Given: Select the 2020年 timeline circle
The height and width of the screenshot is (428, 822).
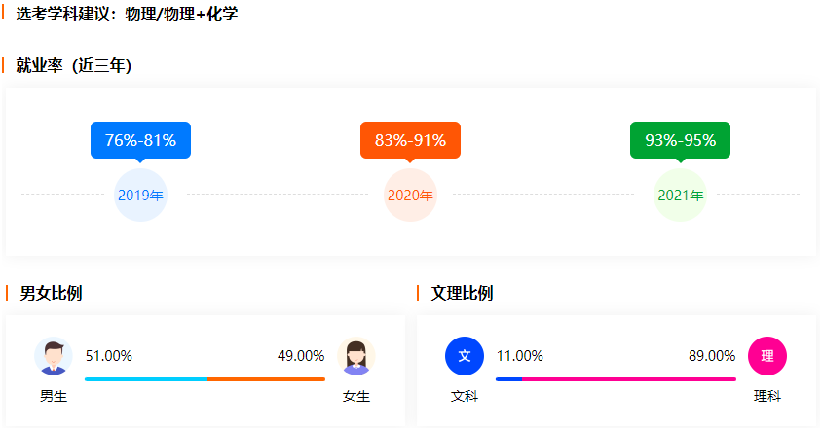Looking at the screenshot, I should [410, 195].
